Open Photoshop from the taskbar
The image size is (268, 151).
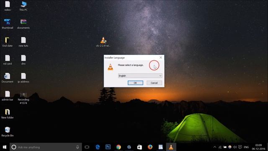point(108,147)
